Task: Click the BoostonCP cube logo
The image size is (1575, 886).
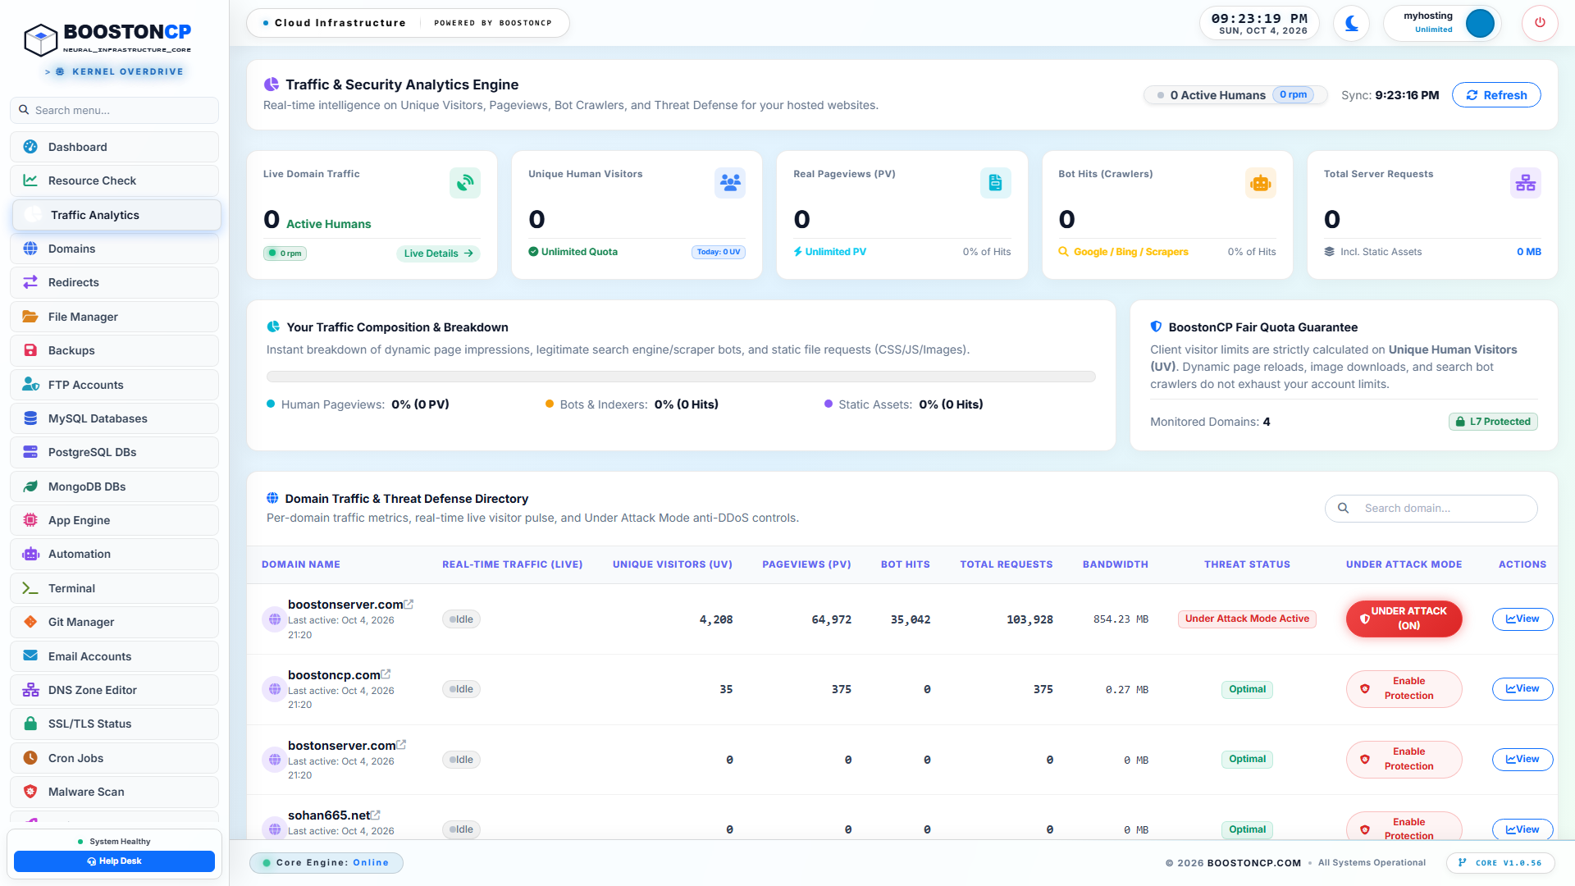Action: (x=40, y=39)
